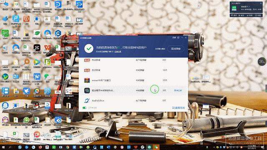Open the underlined record link under the headline
Image resolution: width=267 pixels, height=150 pixels.
[118, 52]
